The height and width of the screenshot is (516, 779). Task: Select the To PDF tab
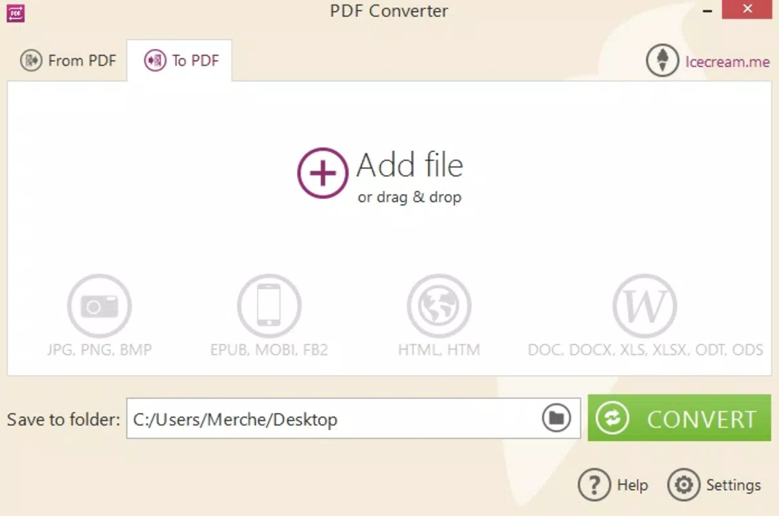179,61
